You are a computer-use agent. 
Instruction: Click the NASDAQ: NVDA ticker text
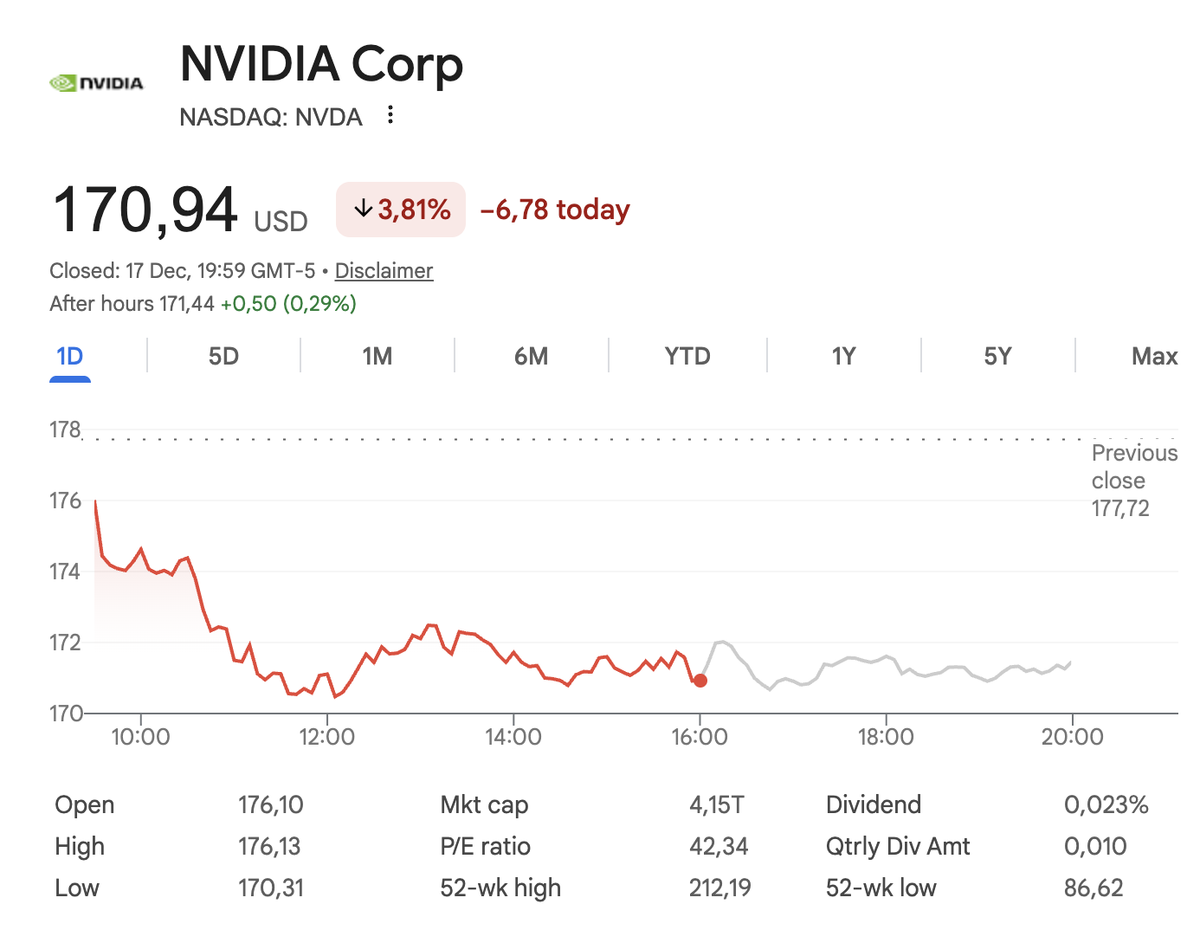tap(271, 117)
